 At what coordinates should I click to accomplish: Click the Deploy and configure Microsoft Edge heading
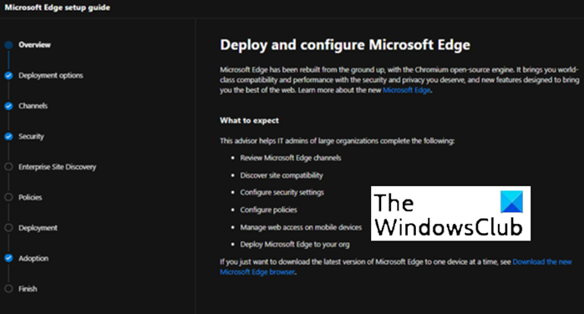coord(345,45)
